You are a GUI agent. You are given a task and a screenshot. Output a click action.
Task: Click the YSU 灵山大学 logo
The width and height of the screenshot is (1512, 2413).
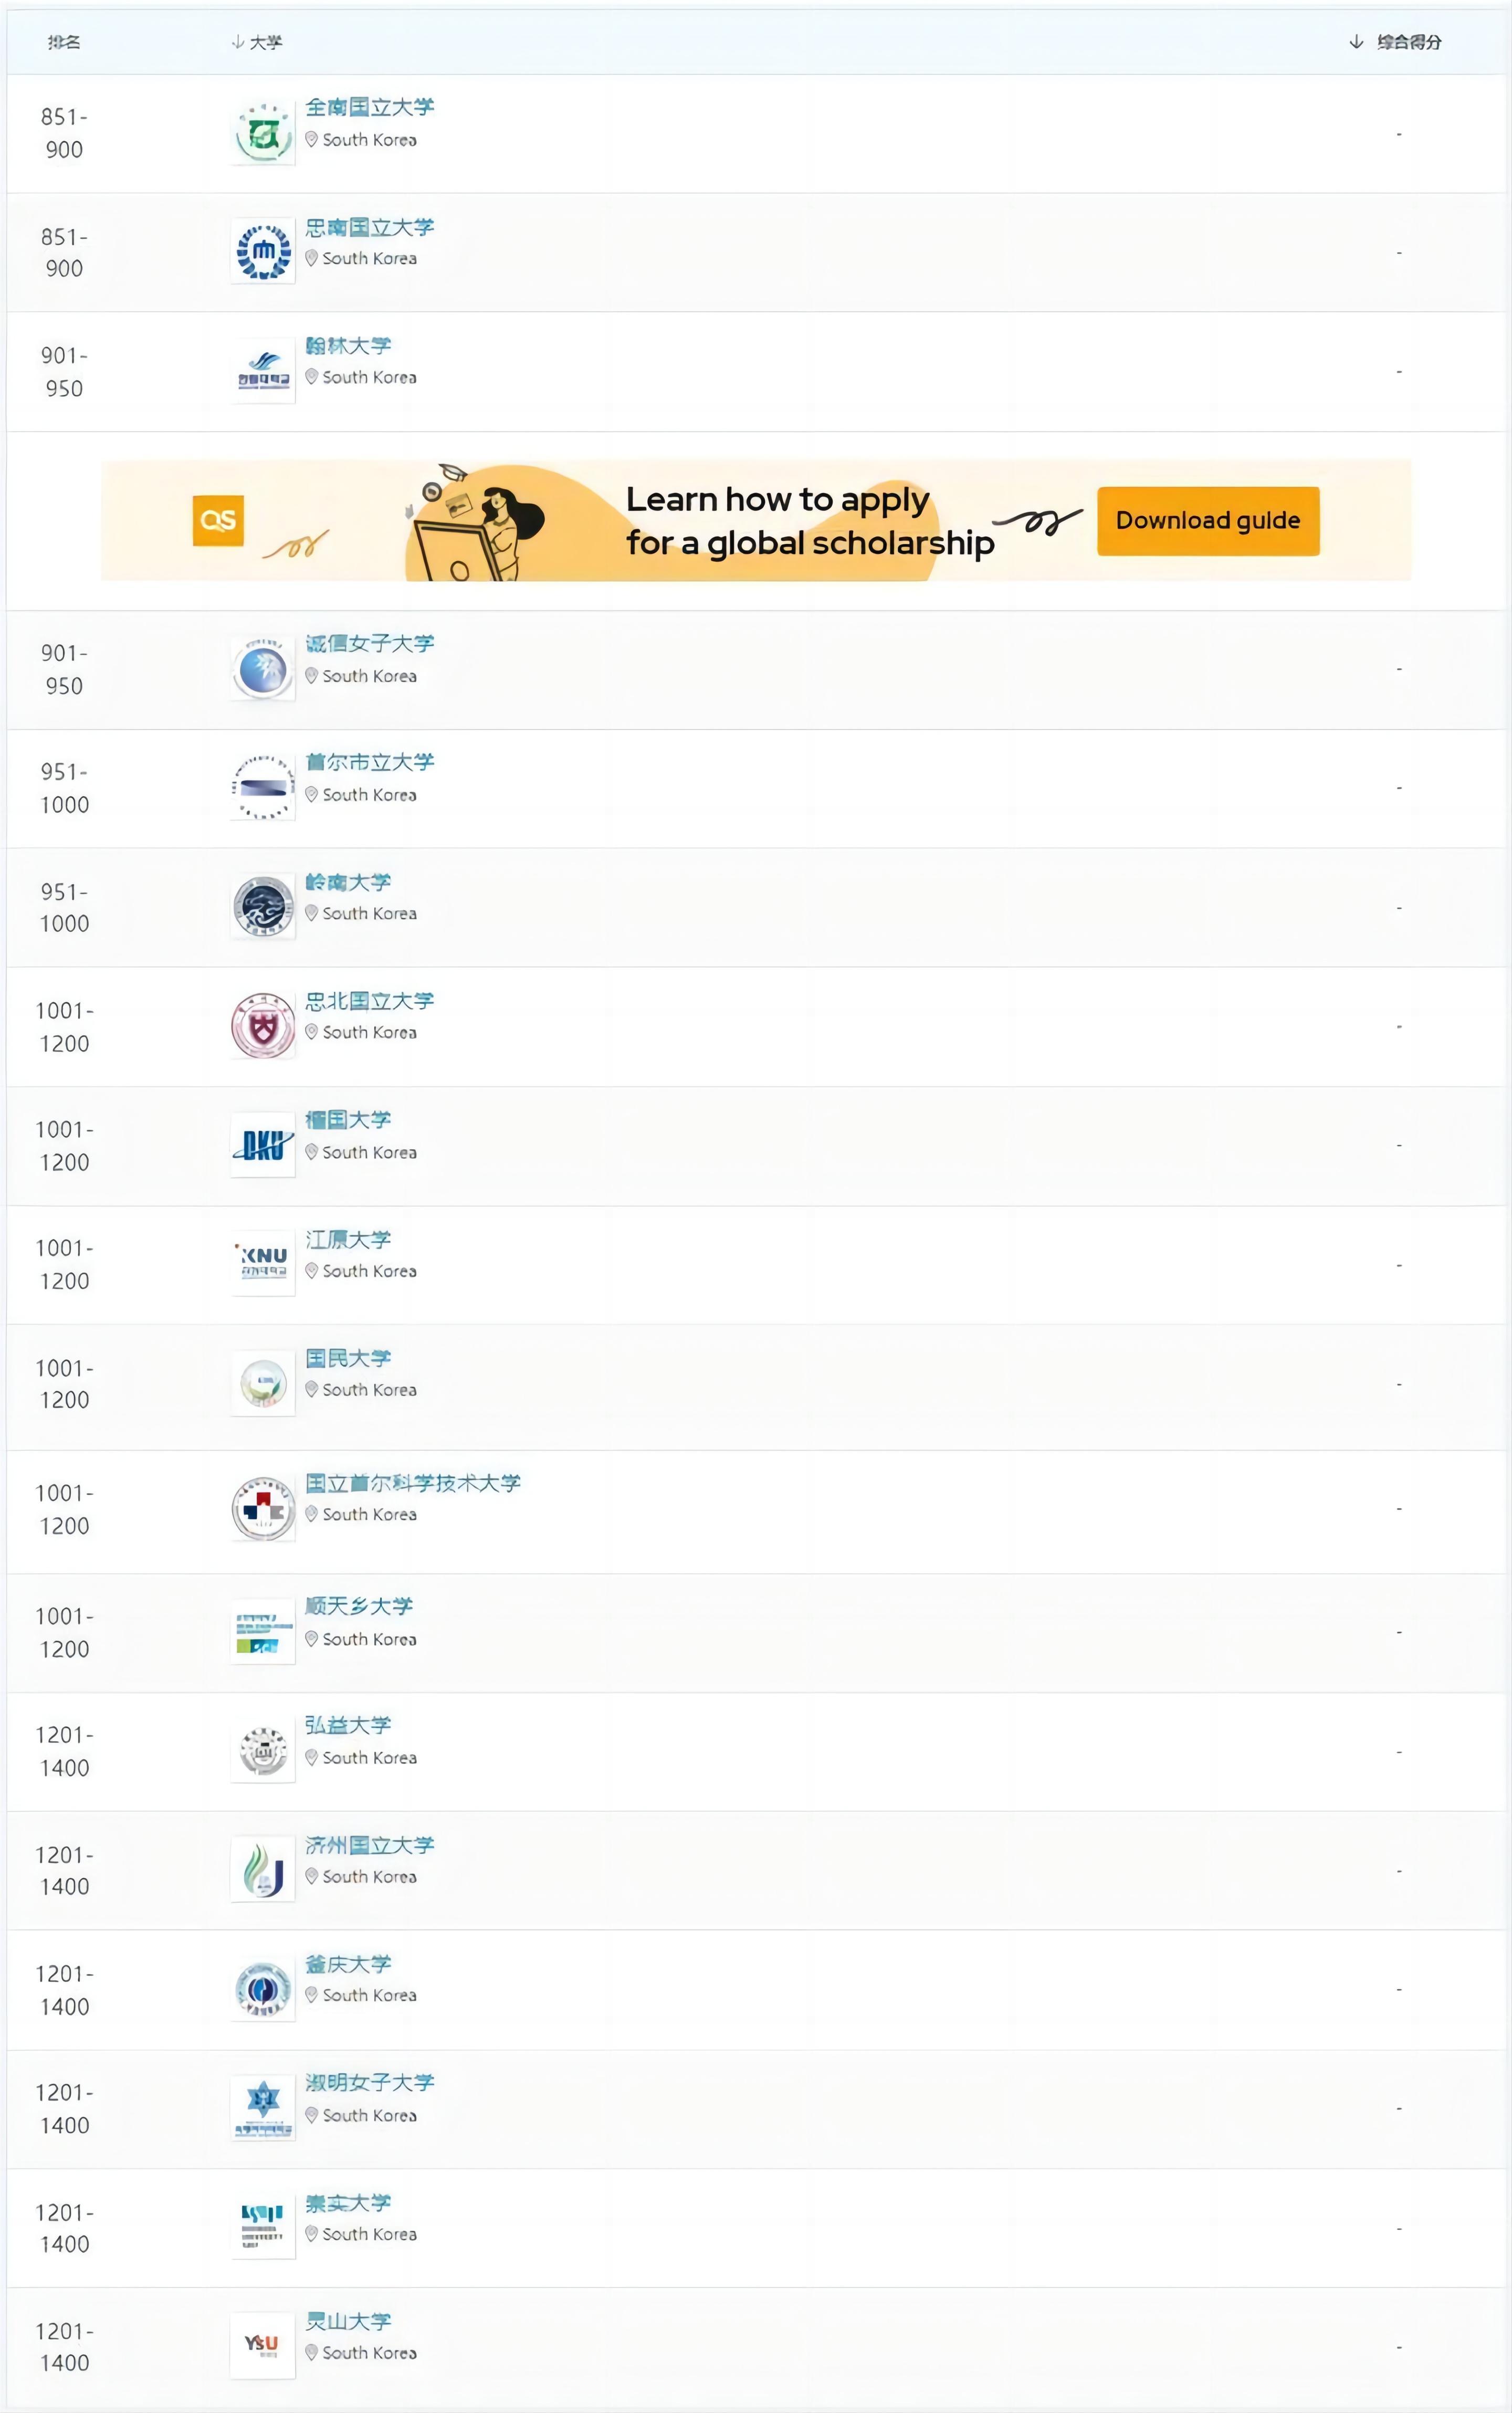pyautogui.click(x=262, y=2345)
